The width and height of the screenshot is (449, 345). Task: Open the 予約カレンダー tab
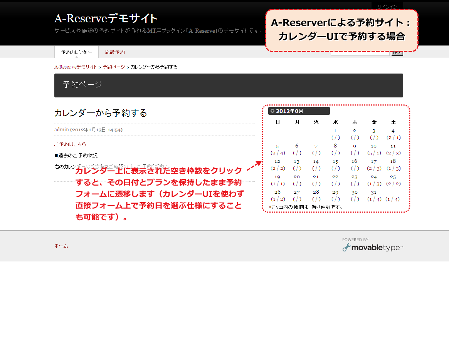76,52
